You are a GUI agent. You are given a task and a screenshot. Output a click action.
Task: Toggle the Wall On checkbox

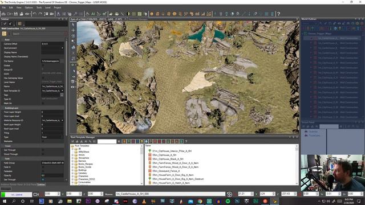43,103
